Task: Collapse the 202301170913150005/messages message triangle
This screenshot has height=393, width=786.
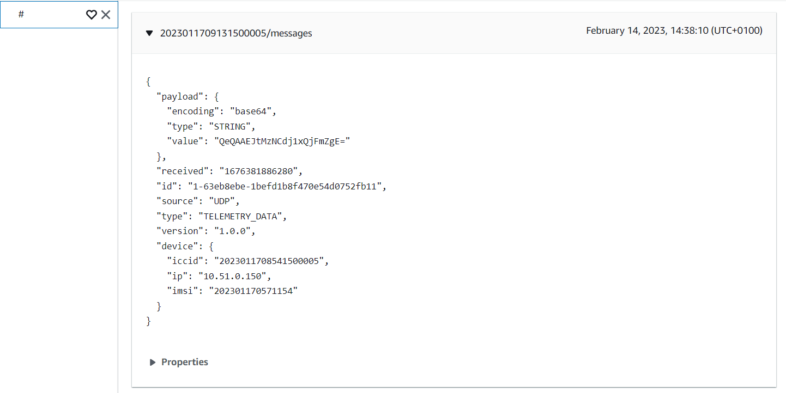Action: pos(149,33)
